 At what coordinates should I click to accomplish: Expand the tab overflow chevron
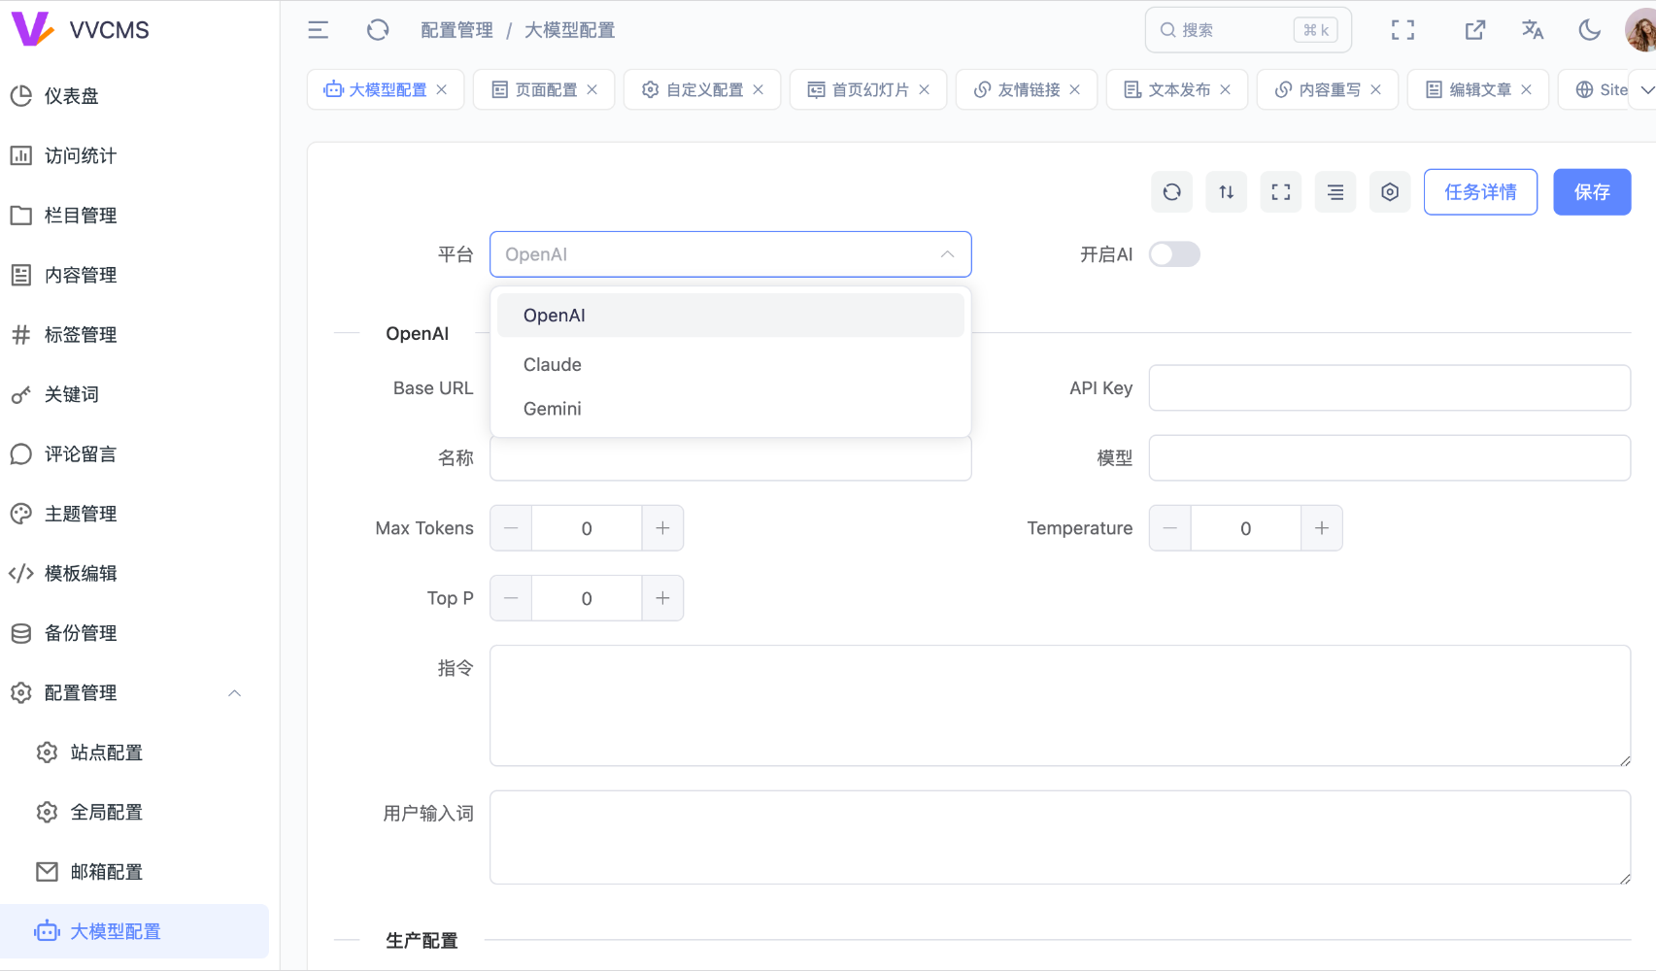click(x=1646, y=89)
